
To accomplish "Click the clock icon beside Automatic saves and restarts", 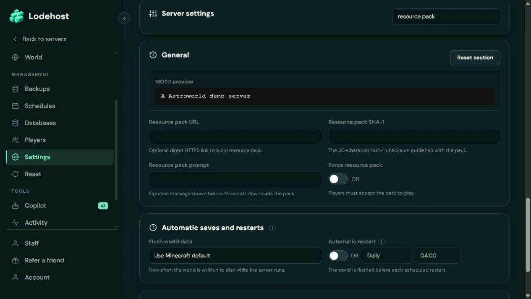I will tap(153, 228).
